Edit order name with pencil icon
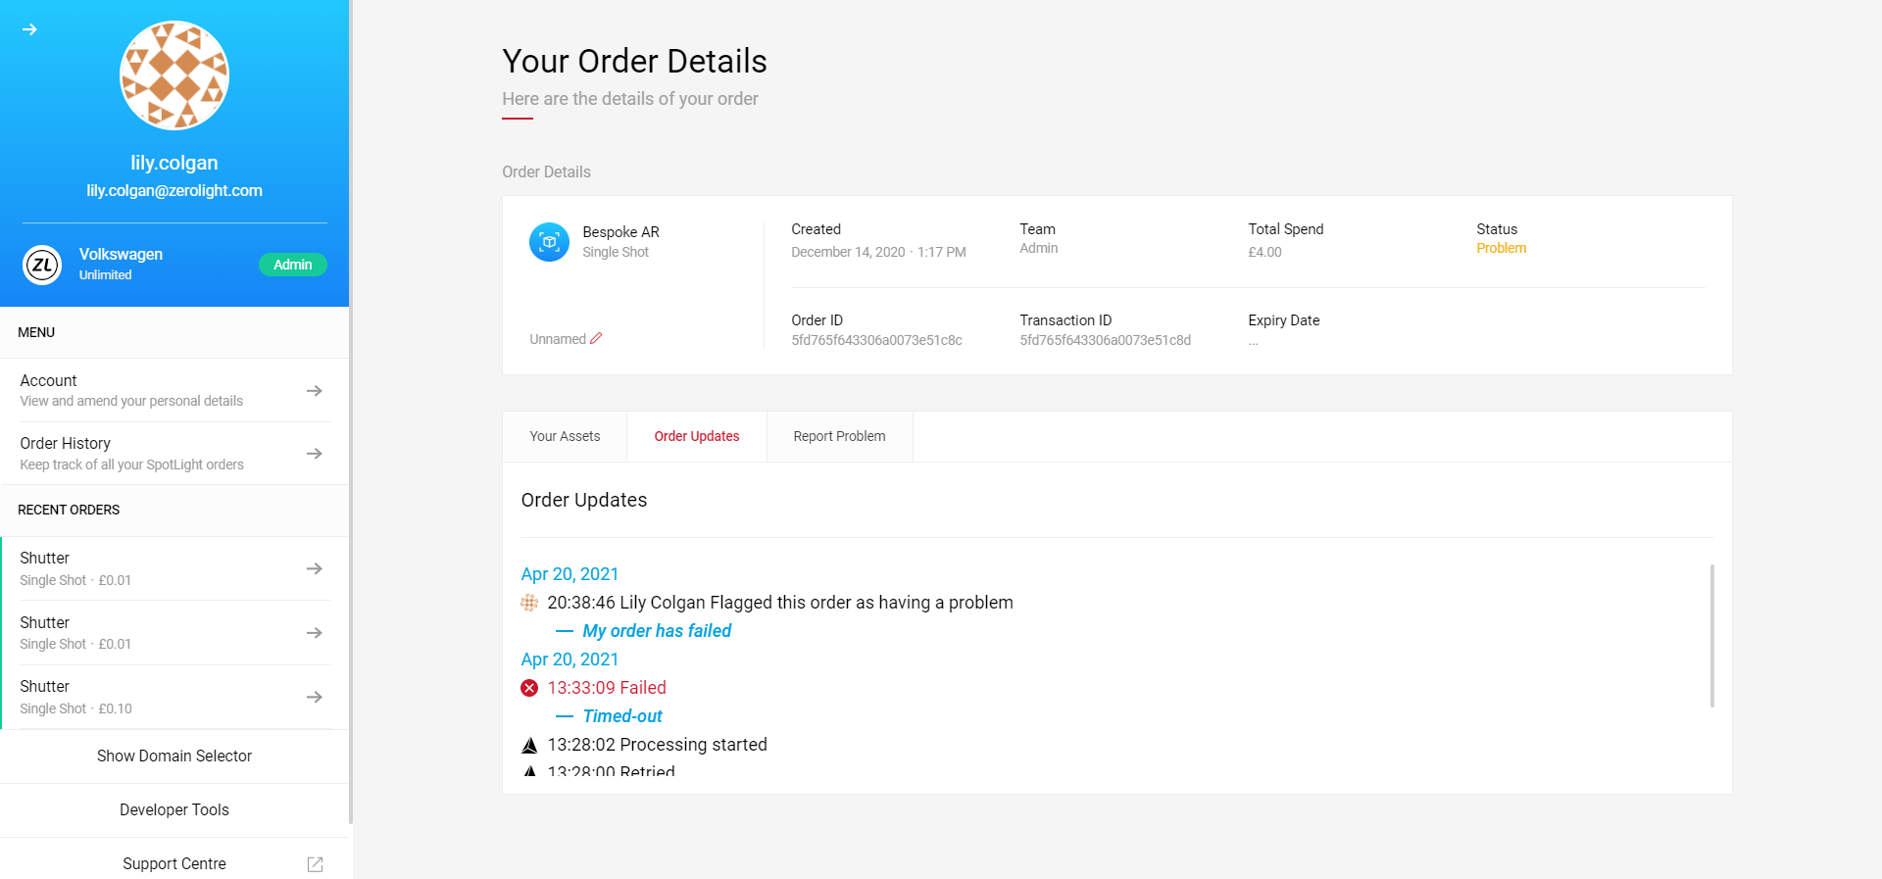Viewport: 1882px width, 879px height. (596, 339)
